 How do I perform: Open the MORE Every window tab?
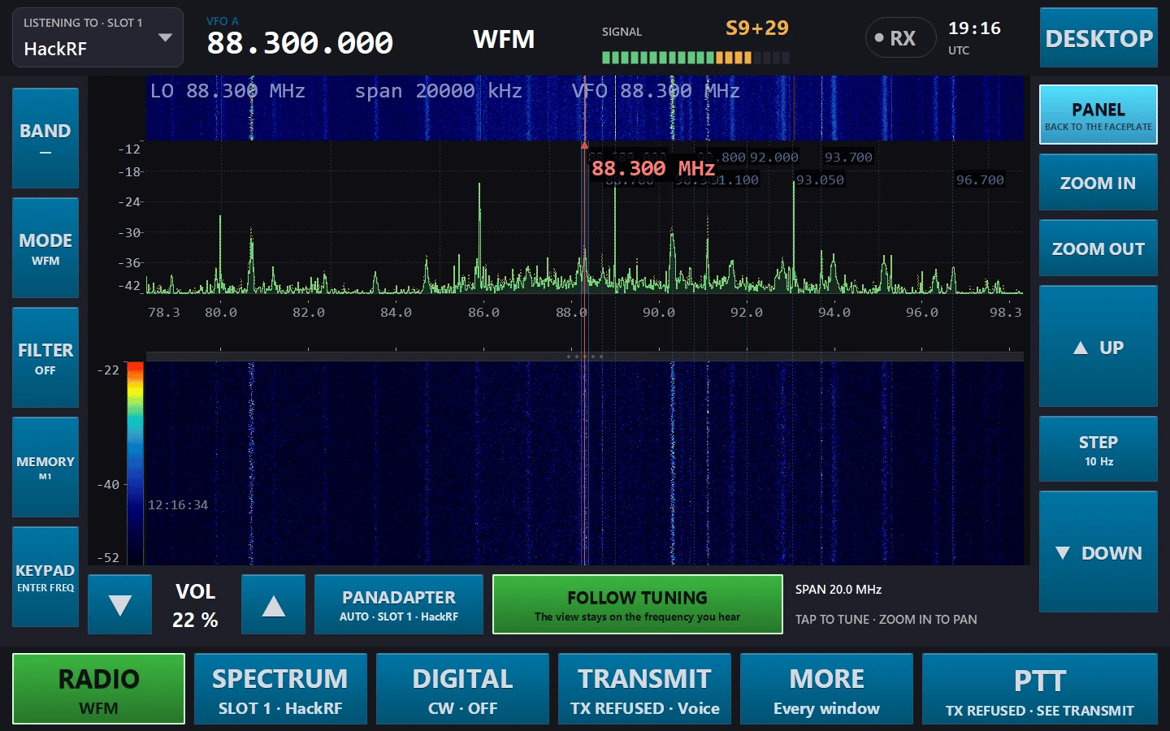pos(826,689)
